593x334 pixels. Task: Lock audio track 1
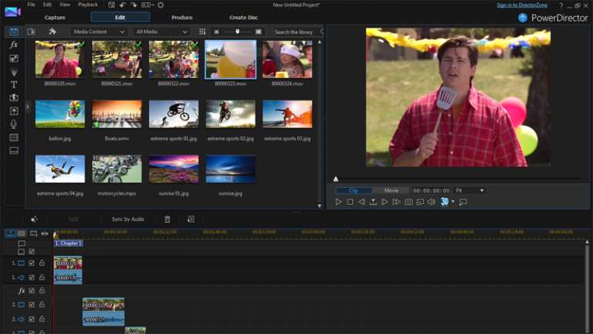click(42, 278)
